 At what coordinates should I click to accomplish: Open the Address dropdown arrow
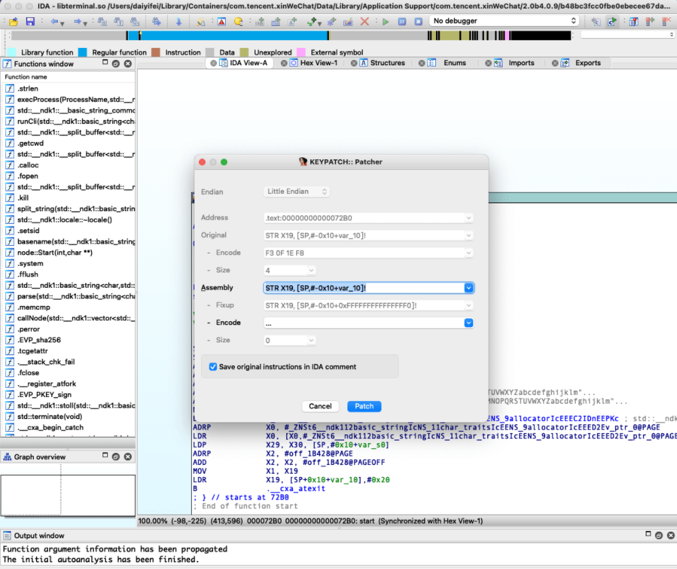click(469, 218)
